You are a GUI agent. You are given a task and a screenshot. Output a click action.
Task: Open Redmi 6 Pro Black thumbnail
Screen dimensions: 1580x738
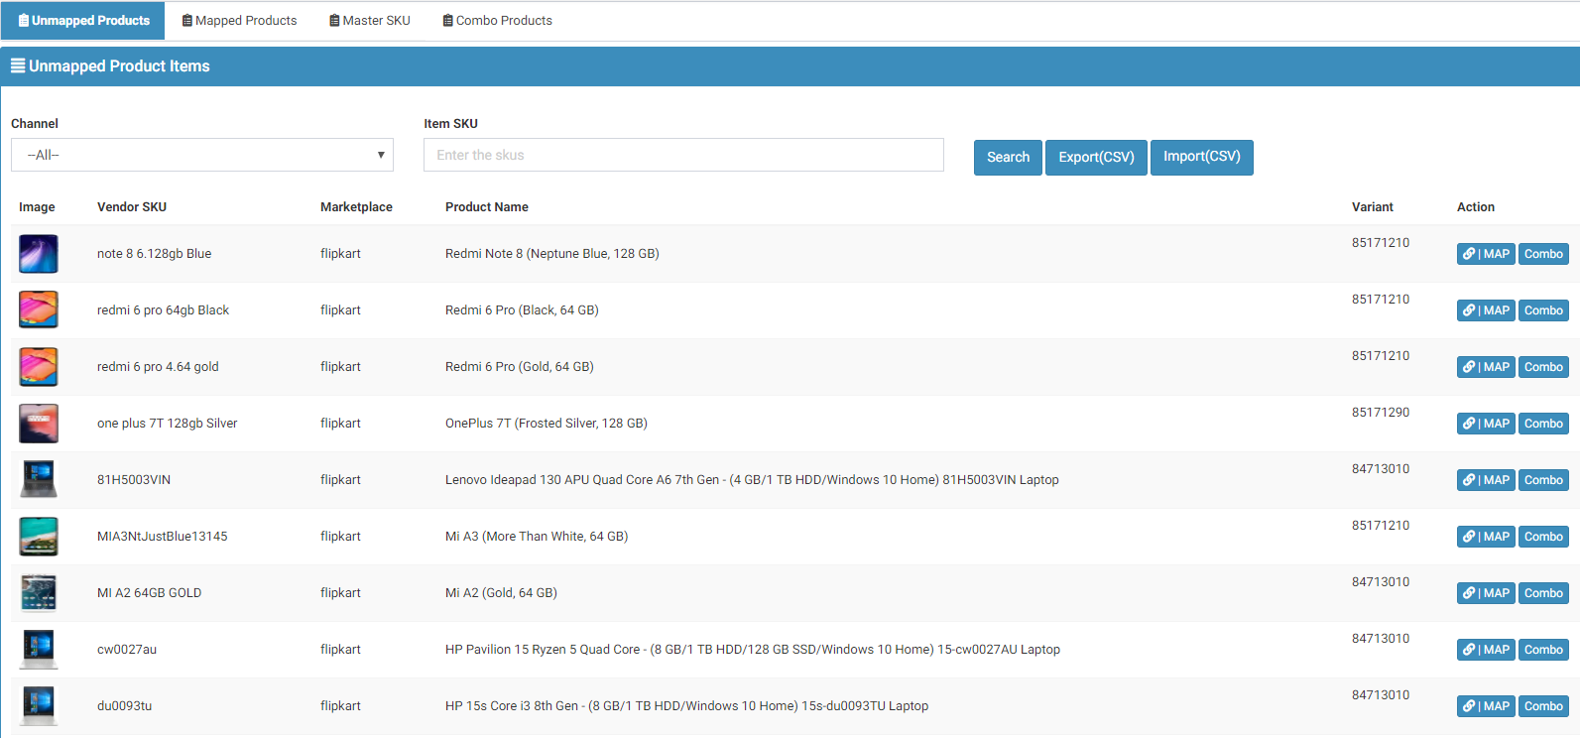point(39,310)
